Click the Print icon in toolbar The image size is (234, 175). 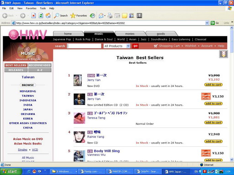pos(110,15)
